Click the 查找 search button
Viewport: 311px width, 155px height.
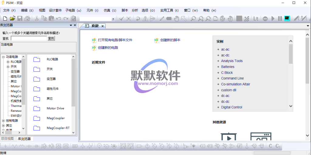coord(51,39)
